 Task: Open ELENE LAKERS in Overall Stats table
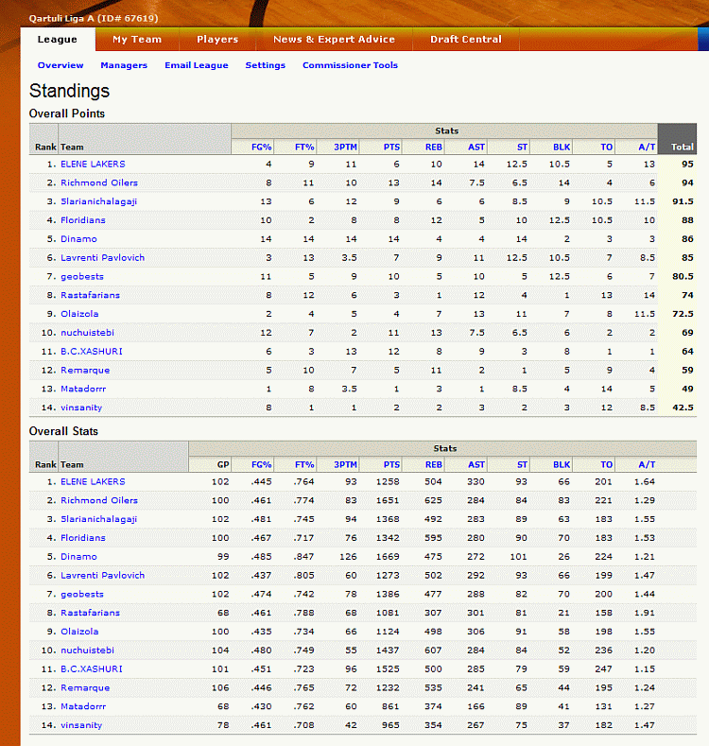[93, 482]
